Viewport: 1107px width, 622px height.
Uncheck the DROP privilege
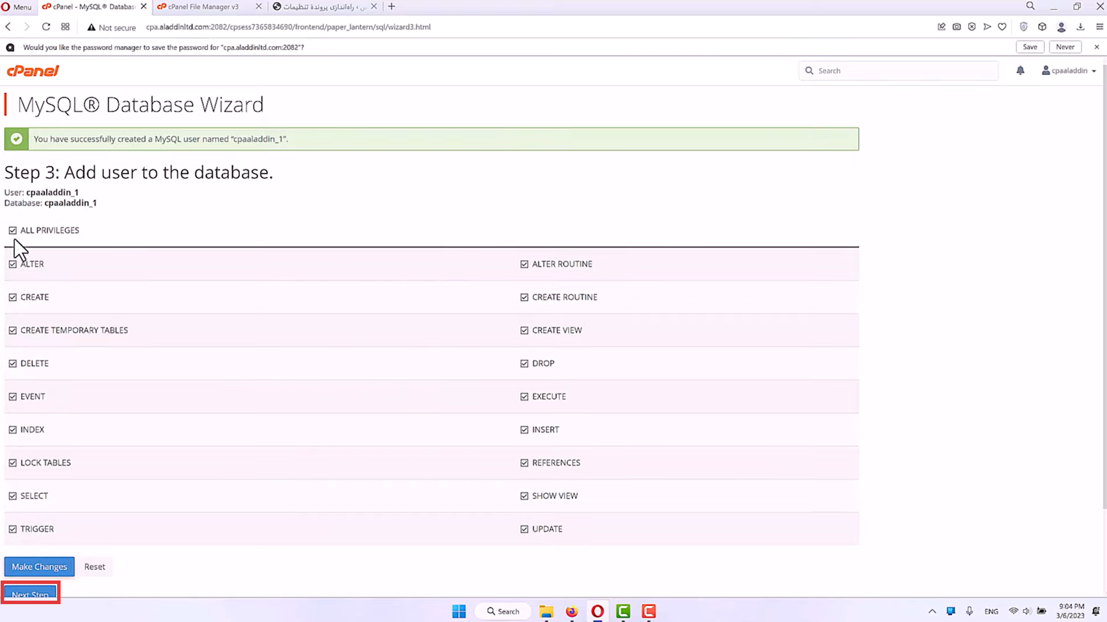pos(524,364)
